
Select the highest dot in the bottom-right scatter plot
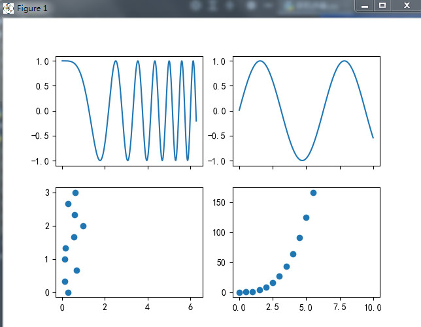pyautogui.click(x=313, y=193)
